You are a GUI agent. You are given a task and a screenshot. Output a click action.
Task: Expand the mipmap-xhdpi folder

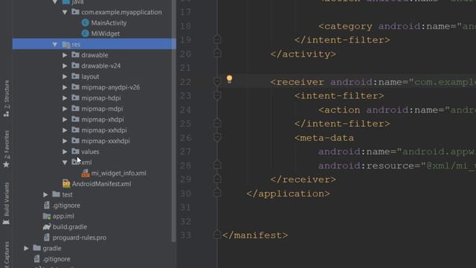tap(65, 119)
